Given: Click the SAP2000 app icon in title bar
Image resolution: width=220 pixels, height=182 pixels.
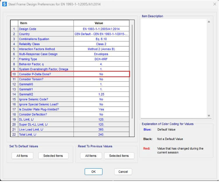Looking at the screenshot, I should coord(4,4).
